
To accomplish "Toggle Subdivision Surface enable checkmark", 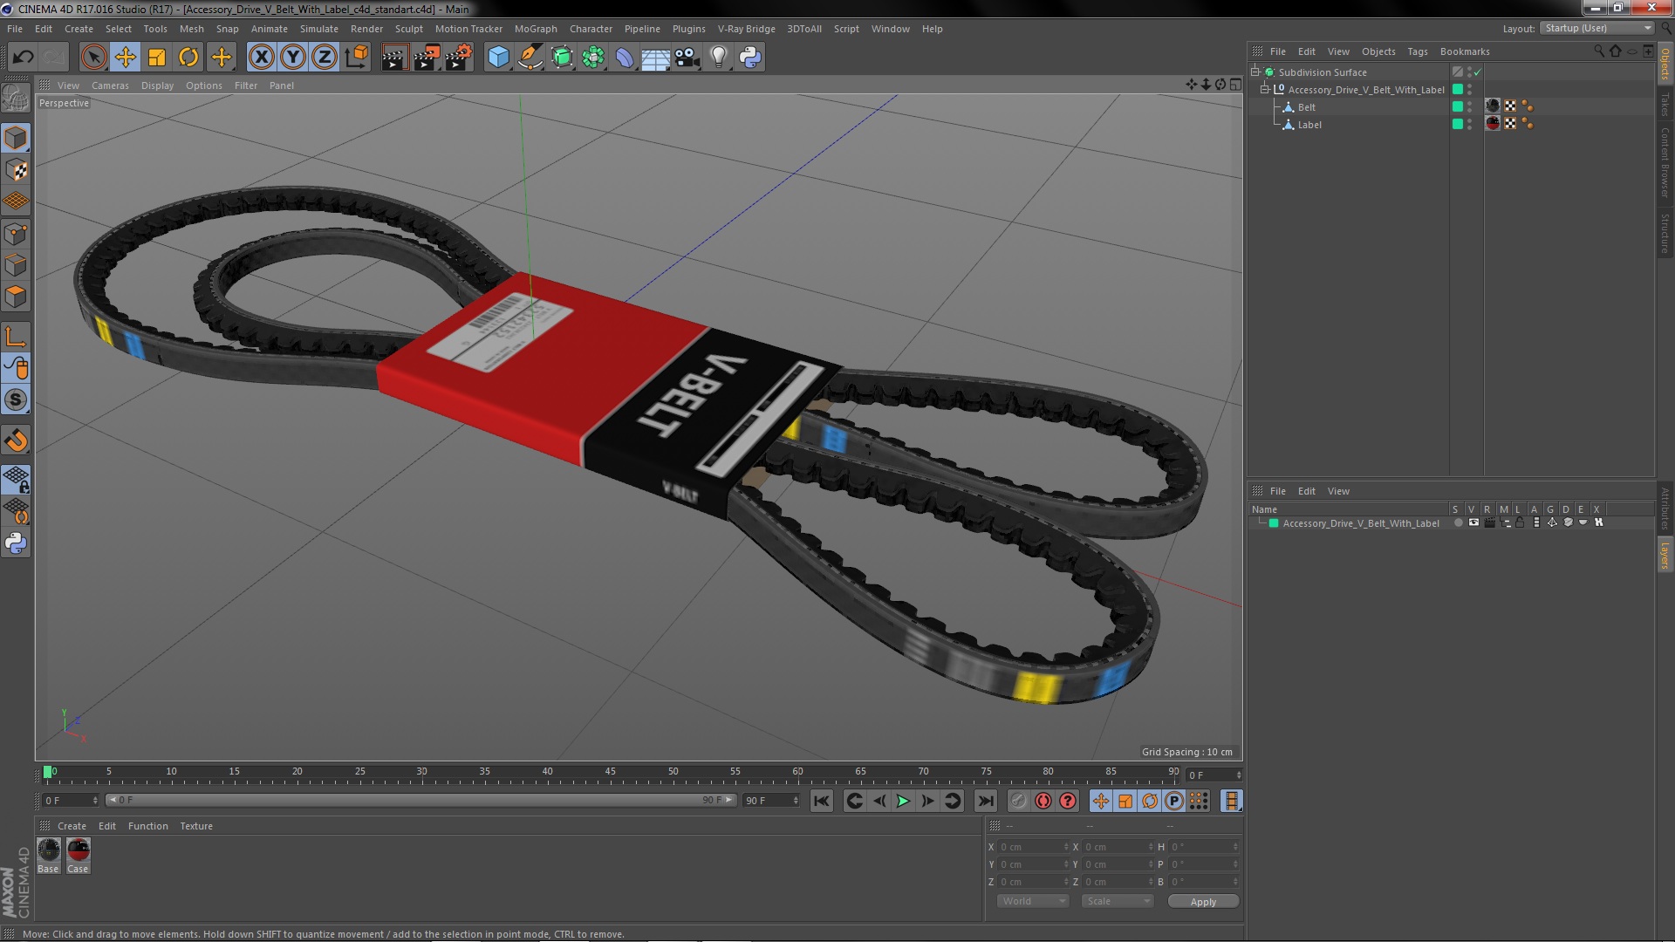I will click(1477, 72).
